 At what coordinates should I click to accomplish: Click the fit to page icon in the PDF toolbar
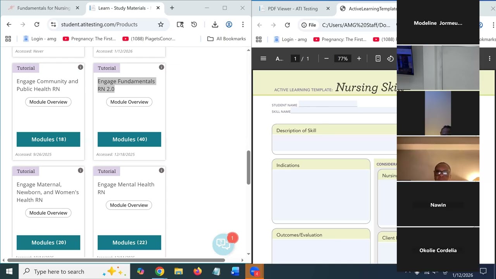(378, 59)
